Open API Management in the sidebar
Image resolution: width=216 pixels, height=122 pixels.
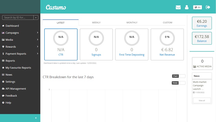pyautogui.click(x=16, y=89)
